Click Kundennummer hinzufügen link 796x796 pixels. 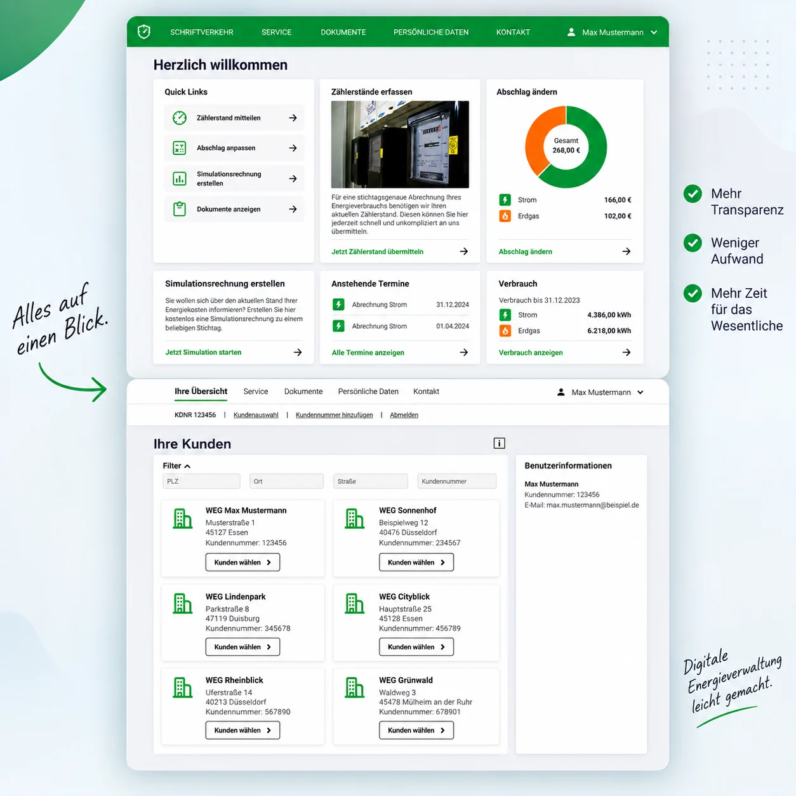pyautogui.click(x=335, y=415)
